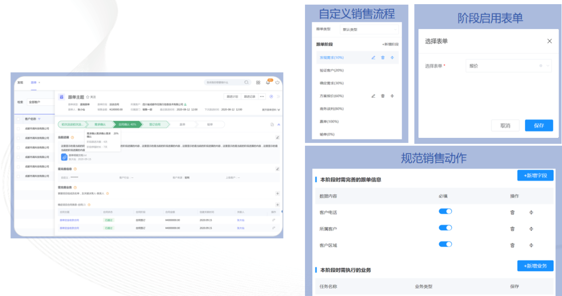
Task: Open the notification bell icon
Action: click(x=268, y=82)
